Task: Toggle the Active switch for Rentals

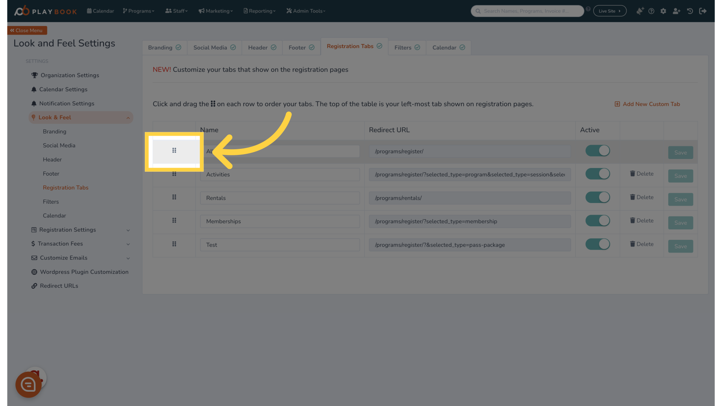Action: tap(598, 197)
